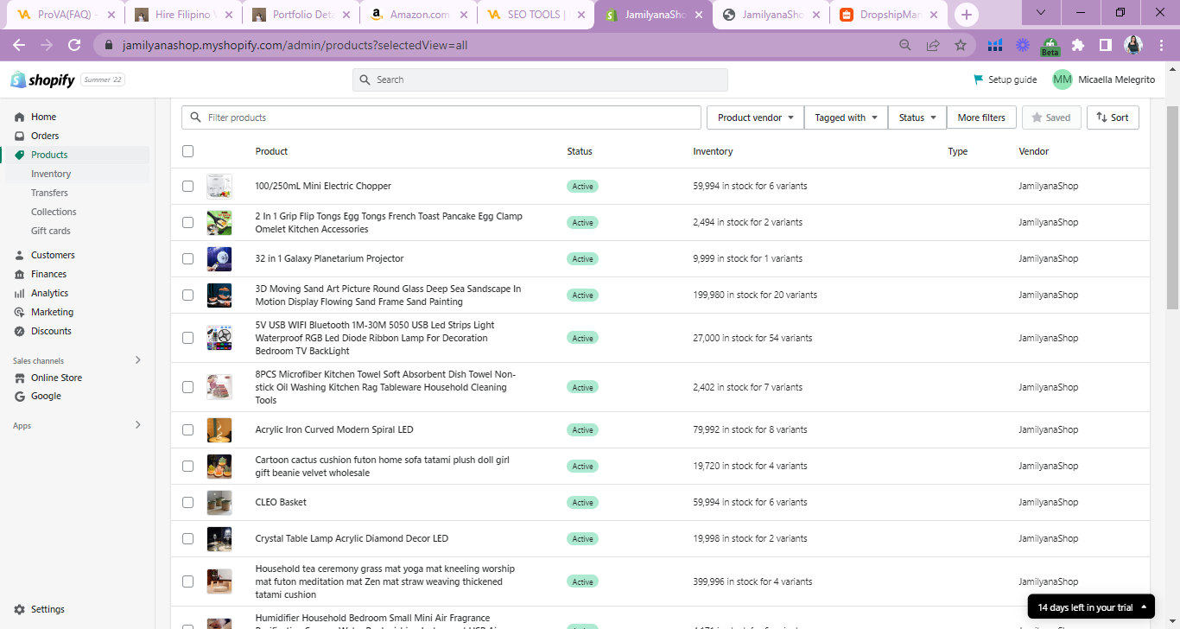Open the Analytics bar chart icon

coord(19,293)
